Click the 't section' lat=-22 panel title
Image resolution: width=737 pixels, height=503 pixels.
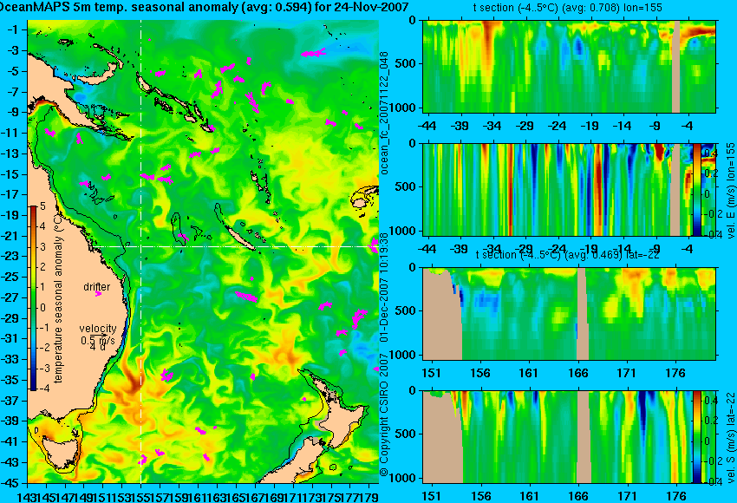(567, 254)
